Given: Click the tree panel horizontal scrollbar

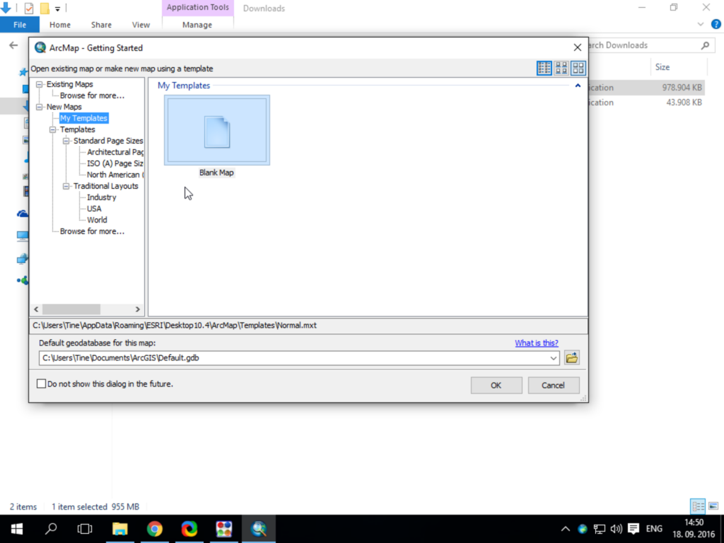Looking at the screenshot, I should (87, 310).
